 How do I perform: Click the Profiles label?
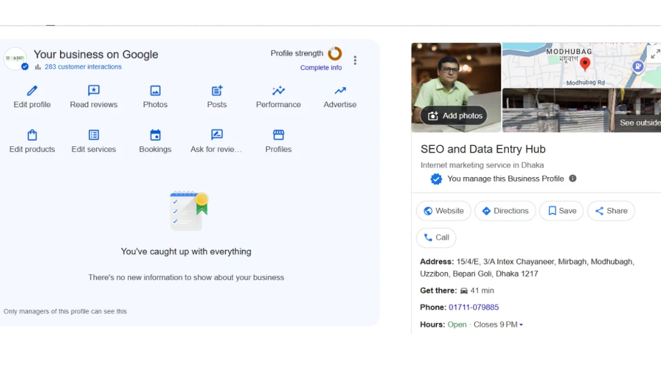pyautogui.click(x=279, y=149)
